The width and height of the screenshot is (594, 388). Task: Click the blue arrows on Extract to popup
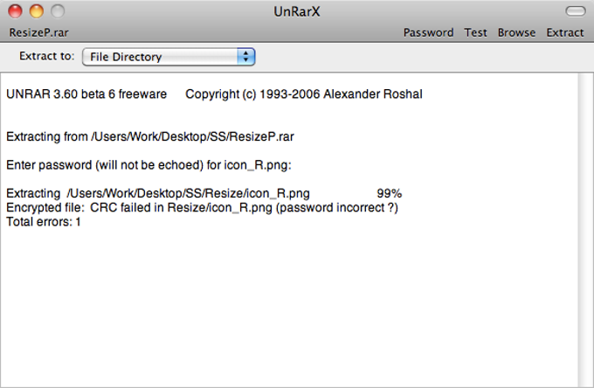(246, 57)
